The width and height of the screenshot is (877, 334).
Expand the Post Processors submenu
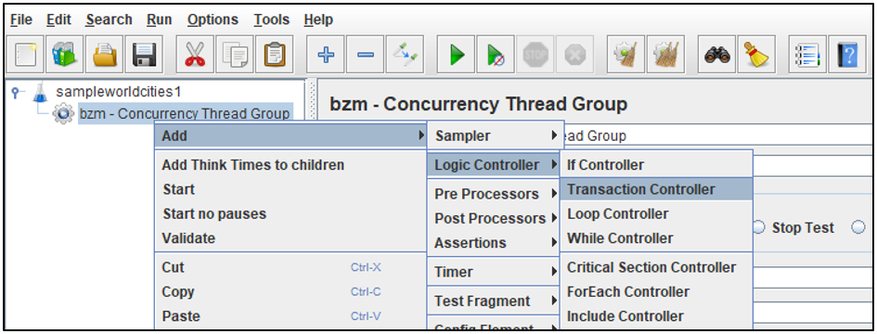[x=495, y=218]
